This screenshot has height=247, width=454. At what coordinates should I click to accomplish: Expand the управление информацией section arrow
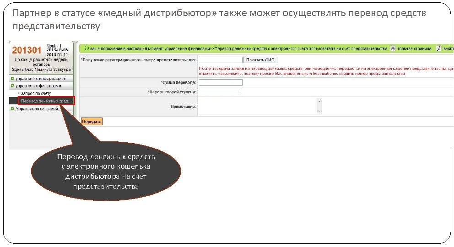tap(12, 78)
